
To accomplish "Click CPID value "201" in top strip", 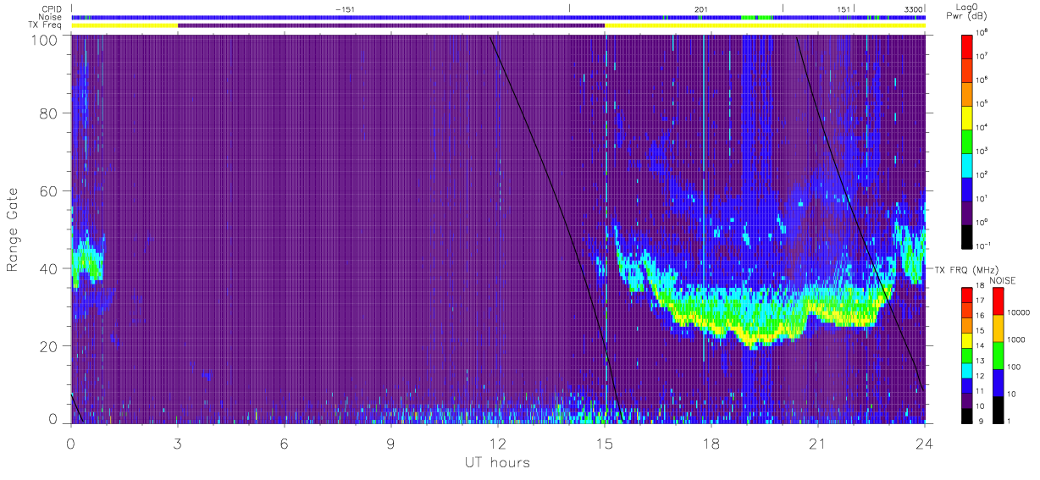I will pyautogui.click(x=701, y=9).
